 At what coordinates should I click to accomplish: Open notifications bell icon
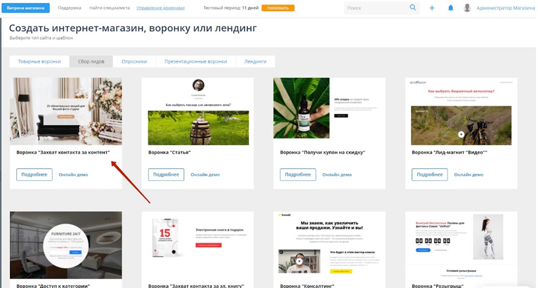click(x=450, y=8)
